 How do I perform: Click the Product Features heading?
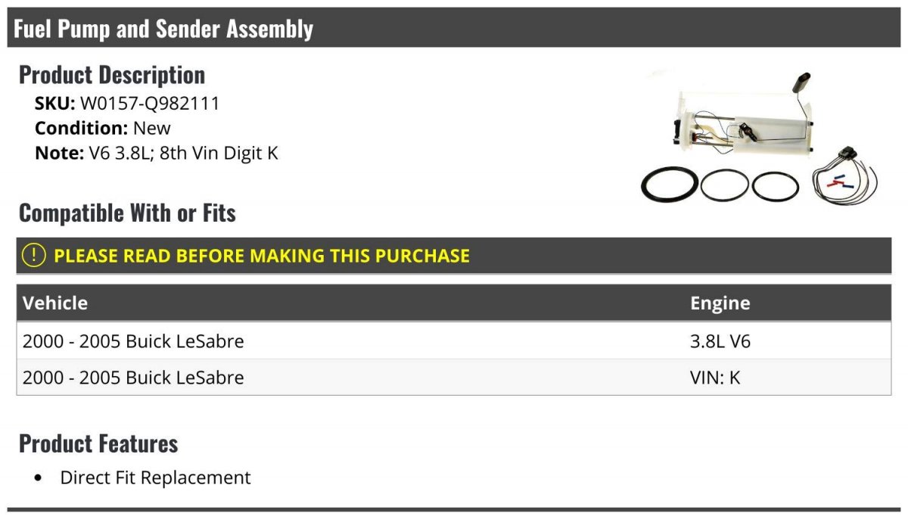click(x=98, y=443)
